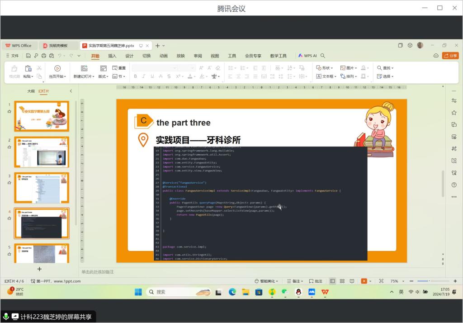Click the zoom slider in status bar
The image size is (463, 323).
429,281
